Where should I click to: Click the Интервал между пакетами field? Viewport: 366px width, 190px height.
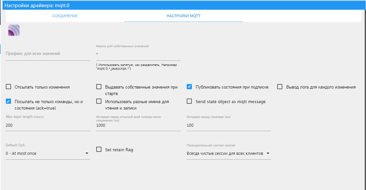tap(229, 125)
